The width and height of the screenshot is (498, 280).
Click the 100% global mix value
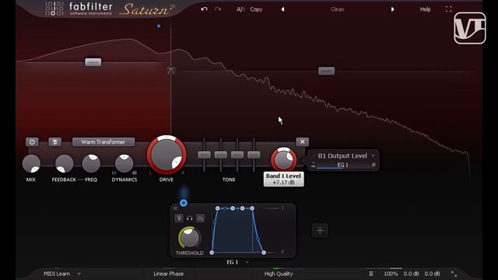(x=391, y=274)
